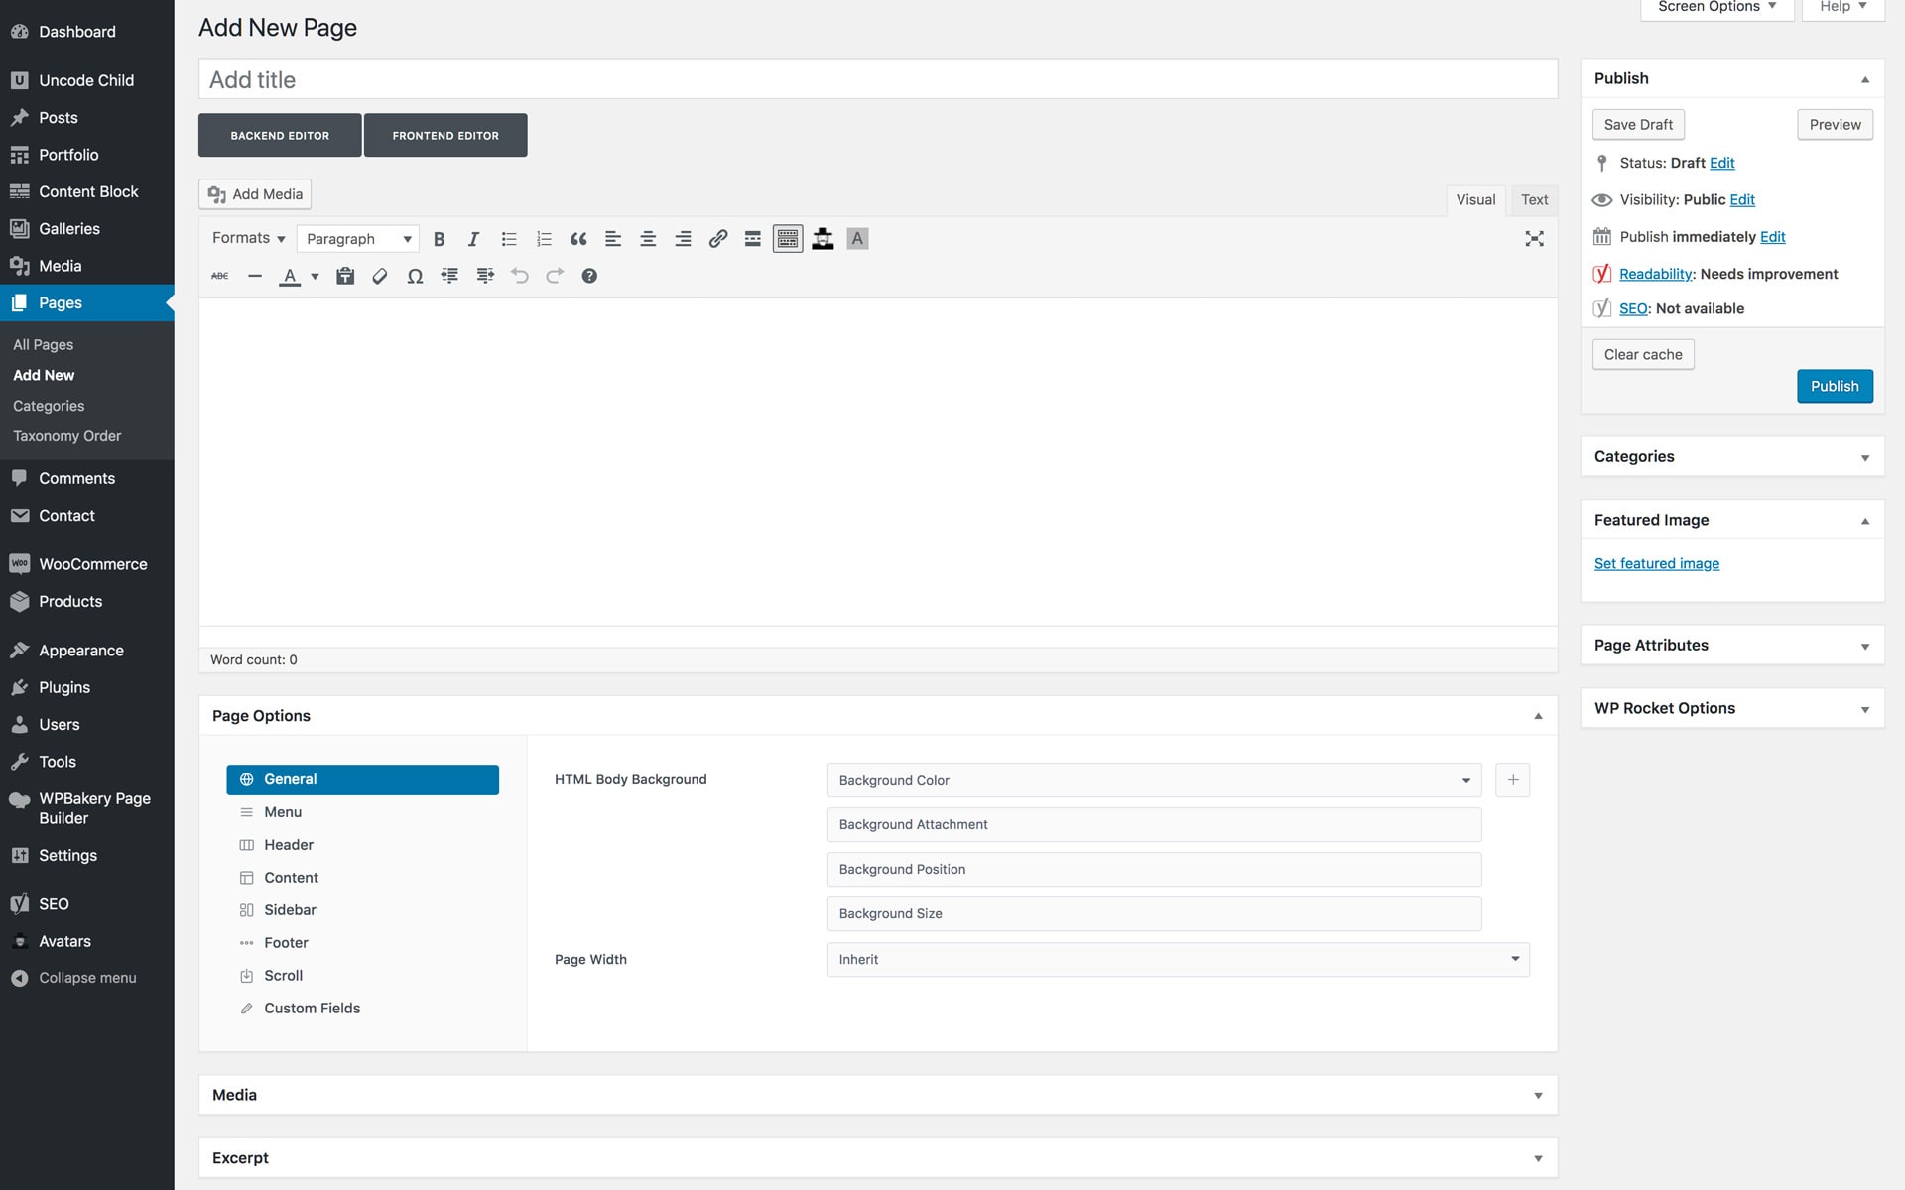Insert Read More tag icon

coord(753,239)
